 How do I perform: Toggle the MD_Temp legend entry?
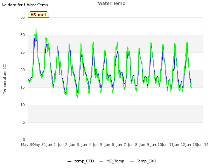112,161
